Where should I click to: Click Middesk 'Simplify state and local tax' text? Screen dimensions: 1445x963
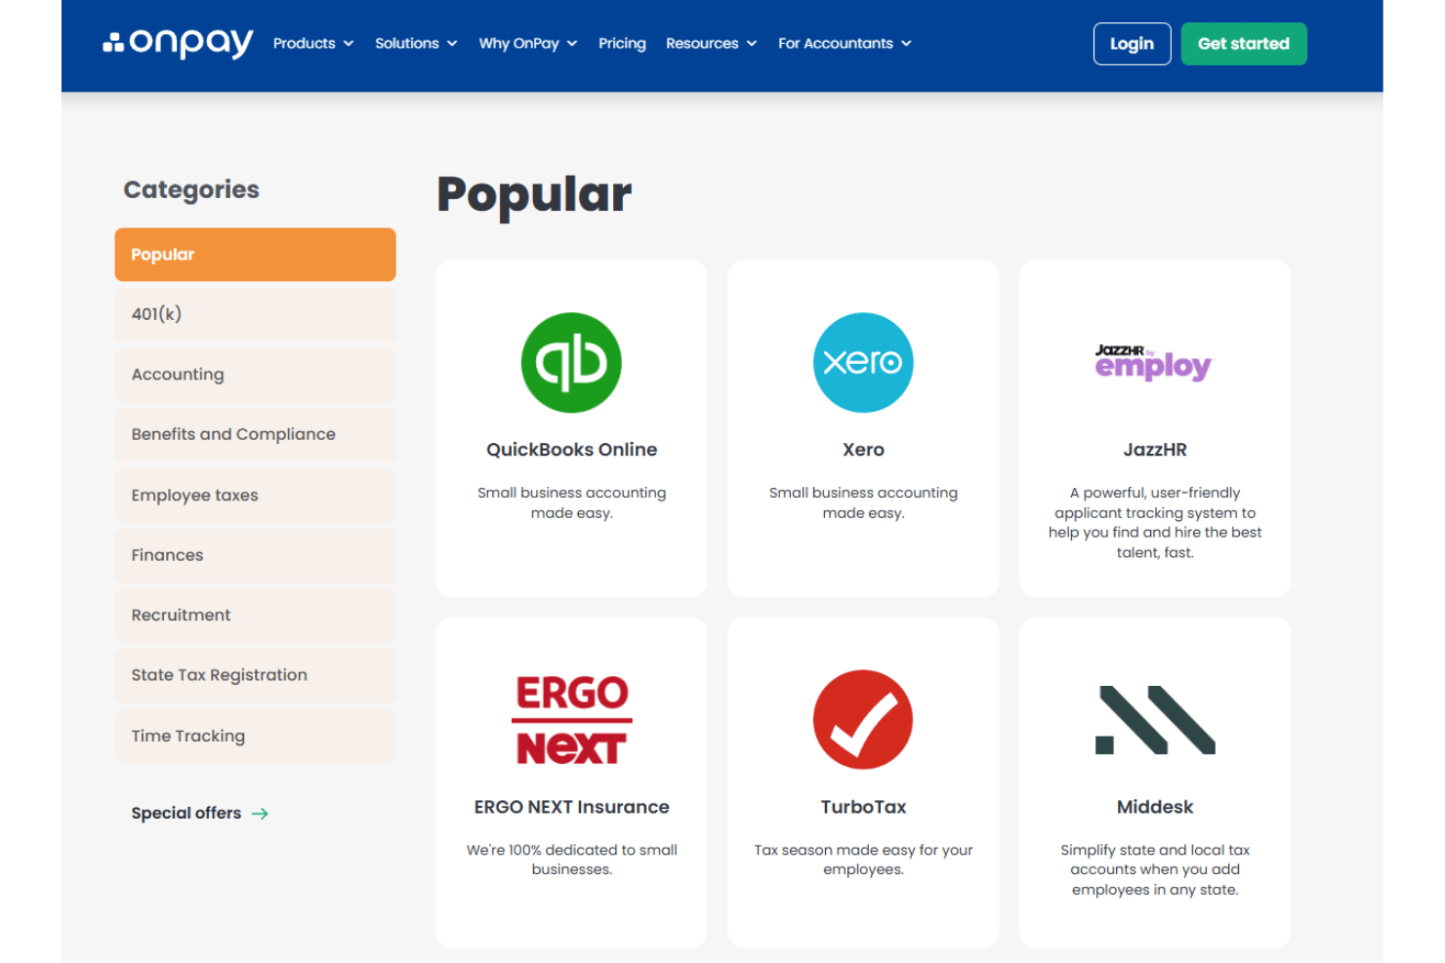(1155, 869)
